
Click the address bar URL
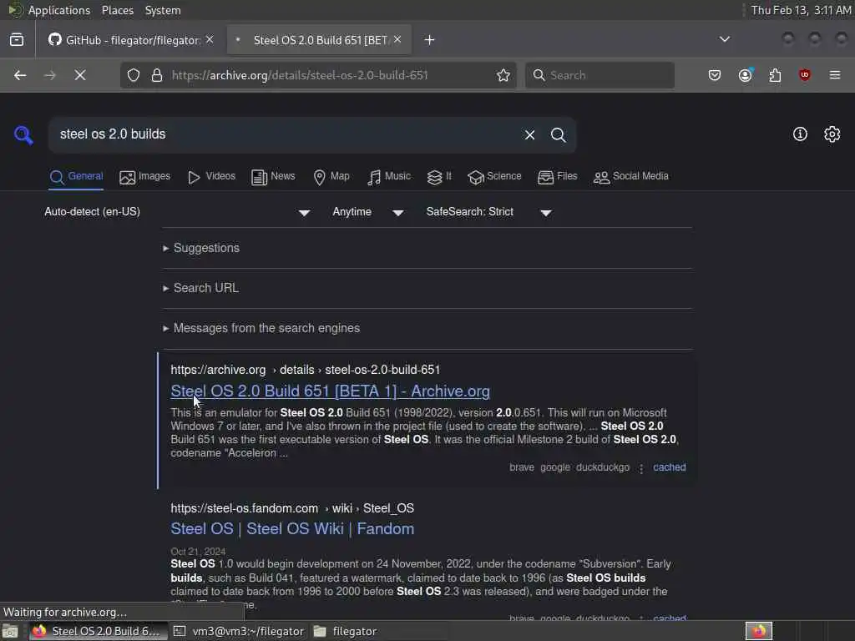coord(300,75)
